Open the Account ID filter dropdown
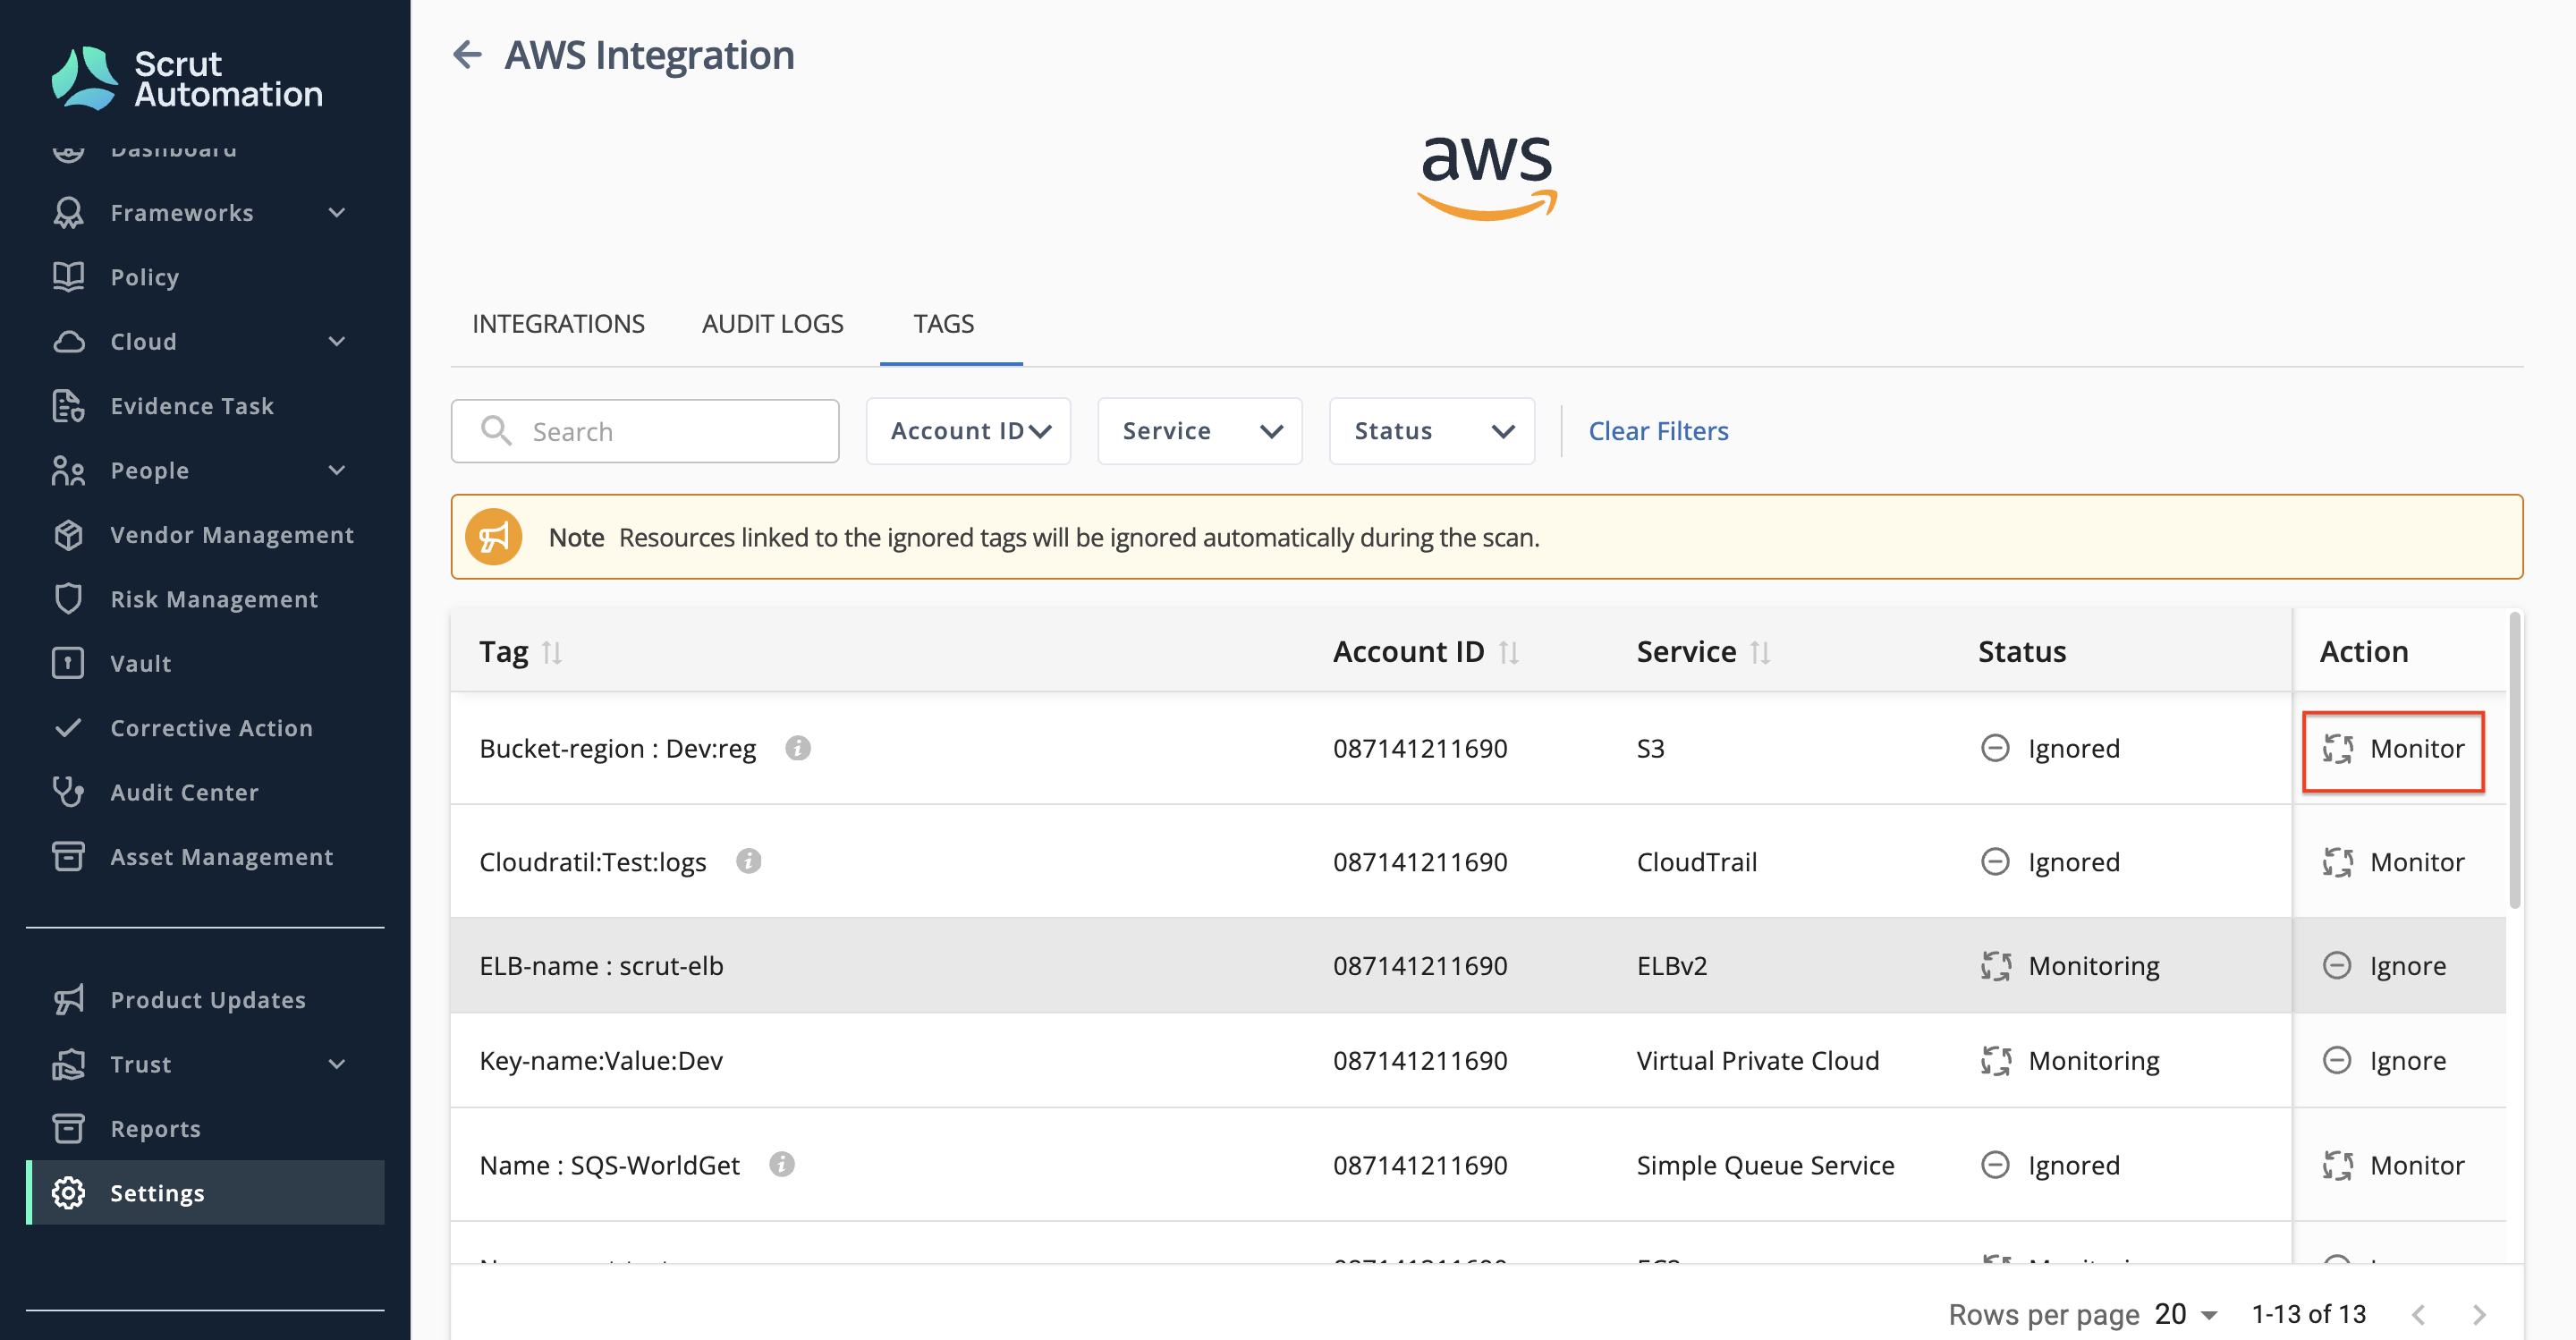Viewport: 2576px width, 1340px height. (x=968, y=431)
